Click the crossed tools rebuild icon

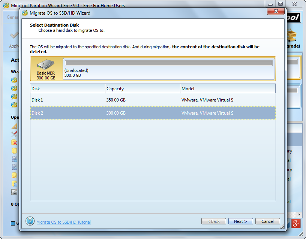pyautogui.click(x=14, y=134)
